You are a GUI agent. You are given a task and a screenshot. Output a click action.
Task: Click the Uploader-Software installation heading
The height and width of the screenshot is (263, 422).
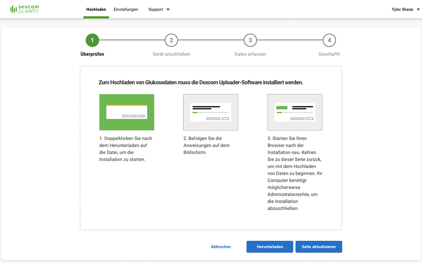(x=201, y=83)
